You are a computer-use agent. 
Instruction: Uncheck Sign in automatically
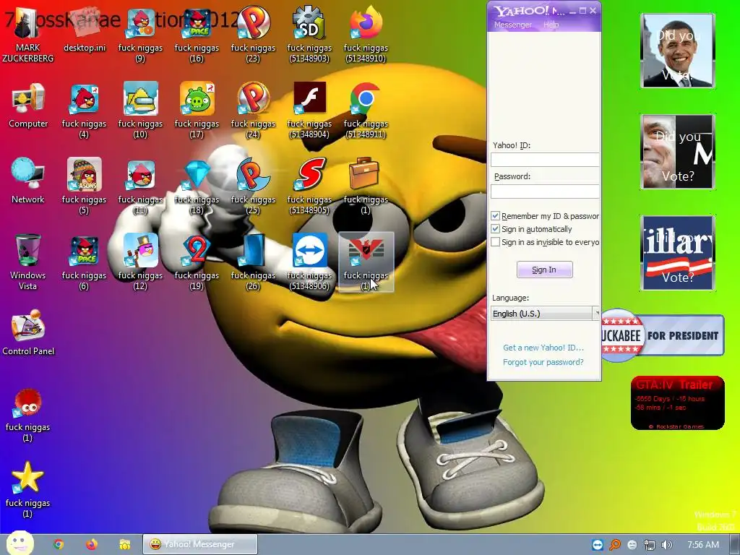point(495,229)
